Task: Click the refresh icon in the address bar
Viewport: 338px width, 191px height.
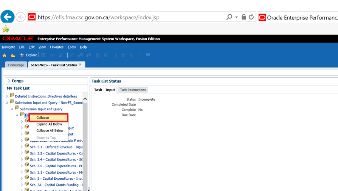Action: click(x=251, y=17)
